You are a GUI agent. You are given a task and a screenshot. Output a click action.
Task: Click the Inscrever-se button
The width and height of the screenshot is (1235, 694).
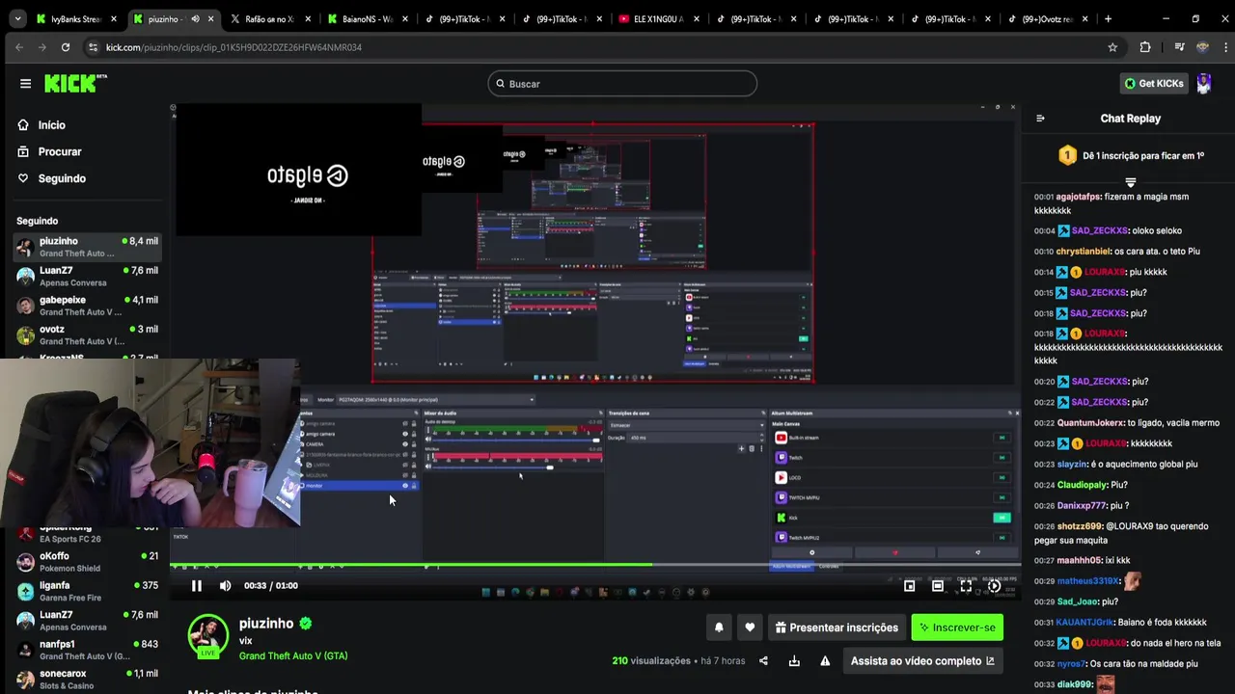coord(957,627)
